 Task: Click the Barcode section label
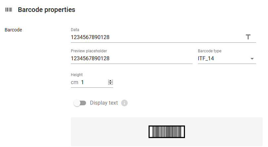[13, 30]
